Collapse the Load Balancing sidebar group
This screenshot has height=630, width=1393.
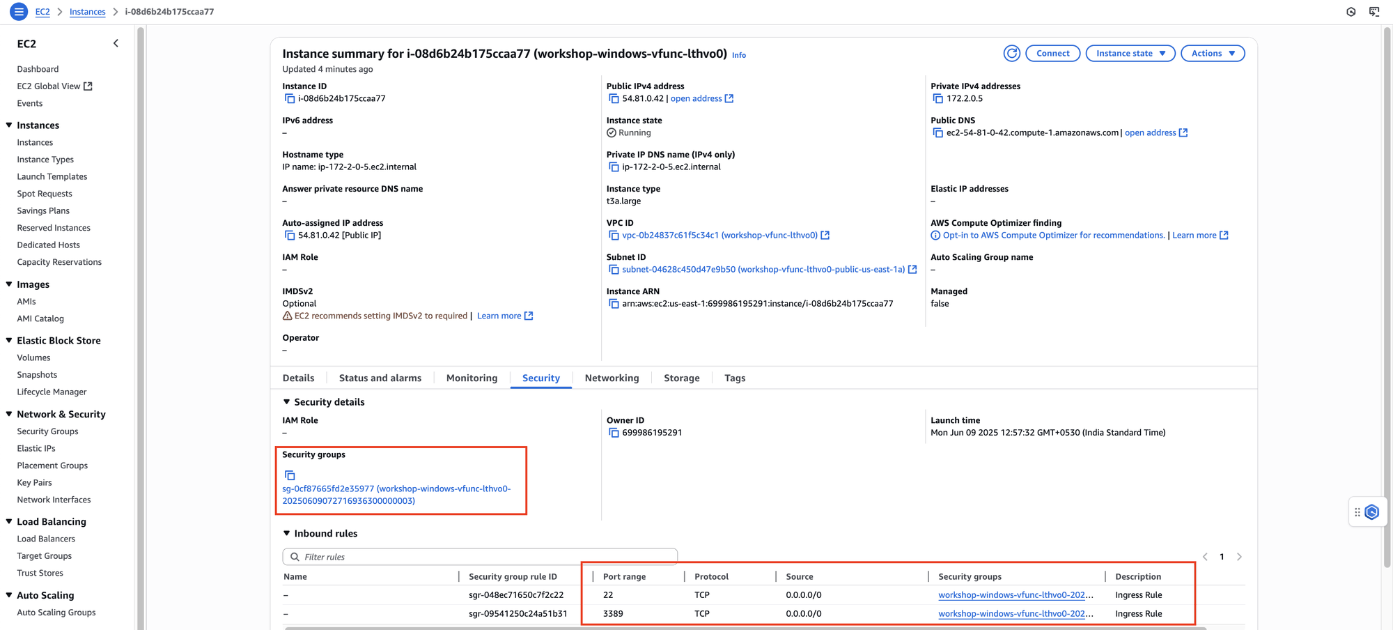[9, 521]
